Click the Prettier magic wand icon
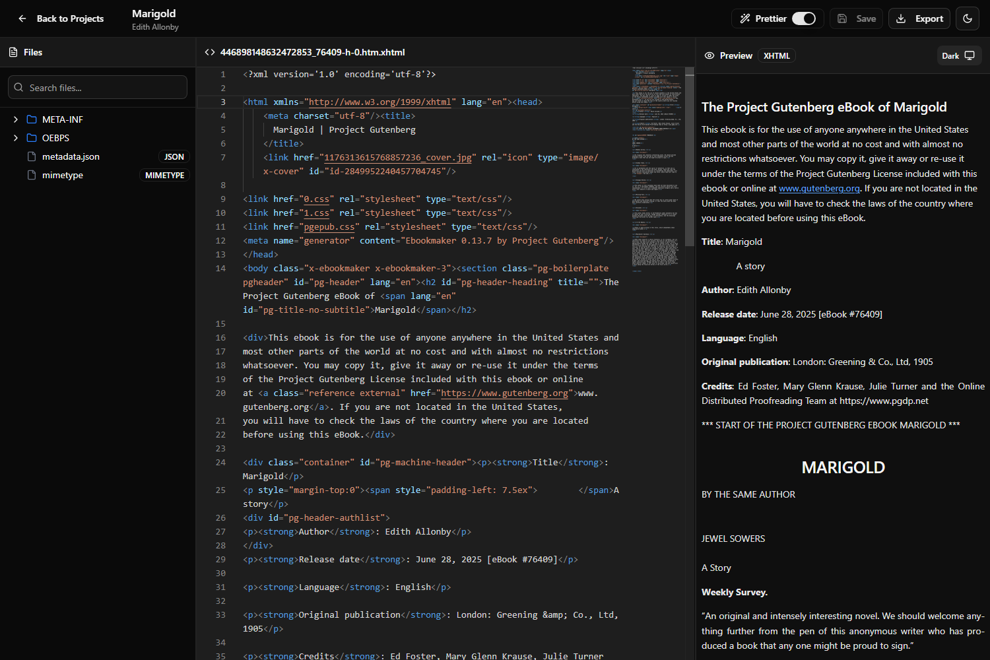 pos(746,18)
